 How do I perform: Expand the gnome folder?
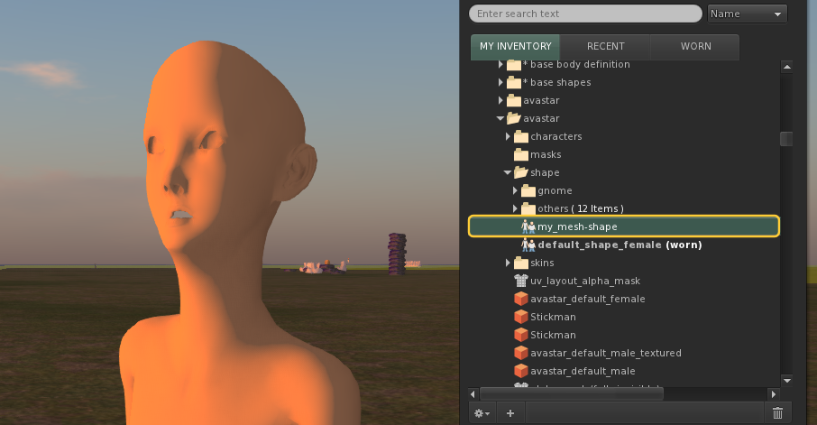point(515,191)
